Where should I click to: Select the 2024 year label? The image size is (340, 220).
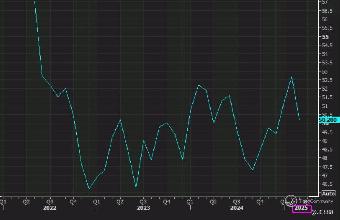click(x=237, y=208)
